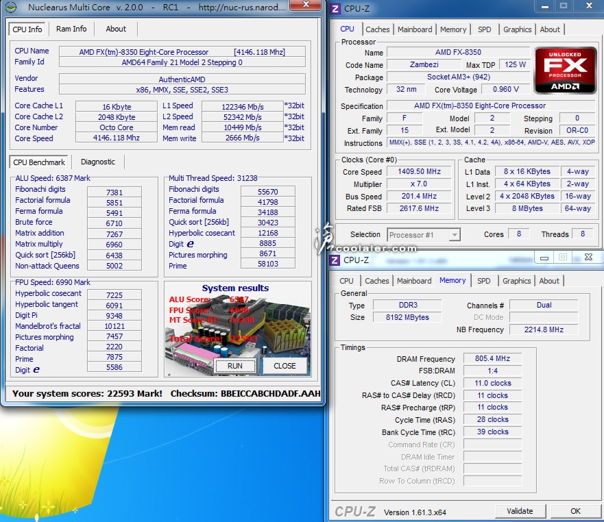Click the Level 3 cache 8 MBytes value
The height and width of the screenshot is (522, 604).
[x=527, y=208]
